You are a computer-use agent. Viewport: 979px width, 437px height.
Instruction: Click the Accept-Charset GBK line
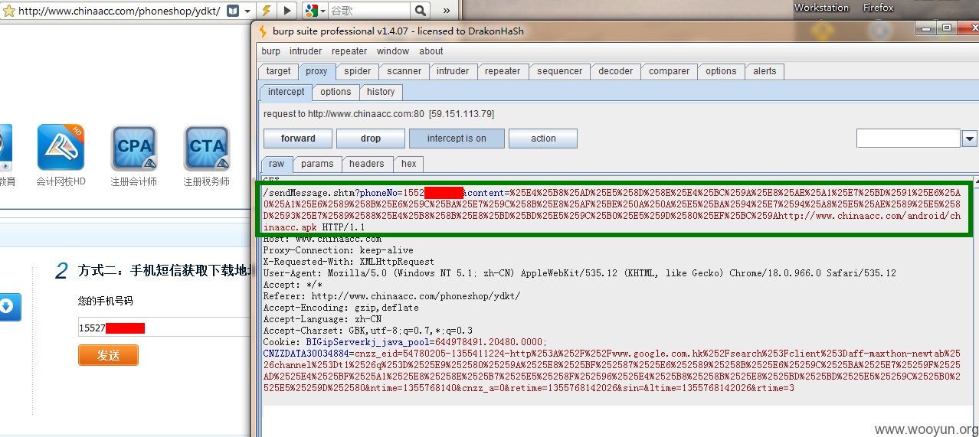[x=368, y=331]
